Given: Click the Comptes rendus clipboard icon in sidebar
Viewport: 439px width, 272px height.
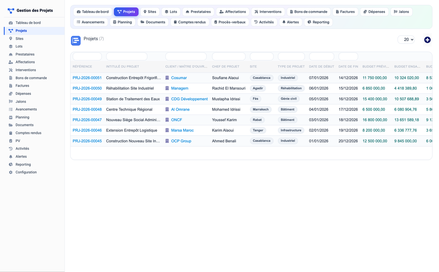Looking at the screenshot, I should (x=11, y=133).
